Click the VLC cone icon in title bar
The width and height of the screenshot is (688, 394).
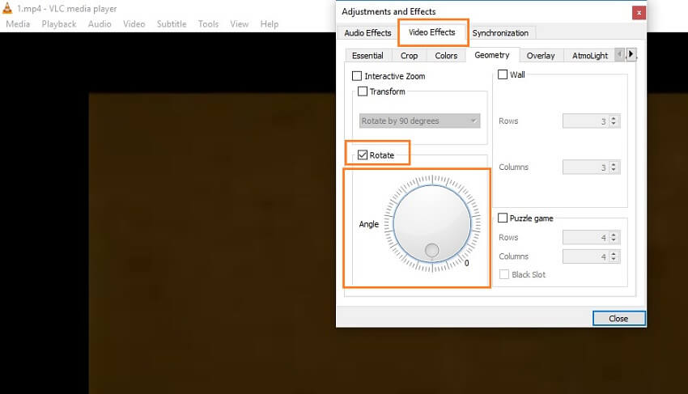click(7, 8)
